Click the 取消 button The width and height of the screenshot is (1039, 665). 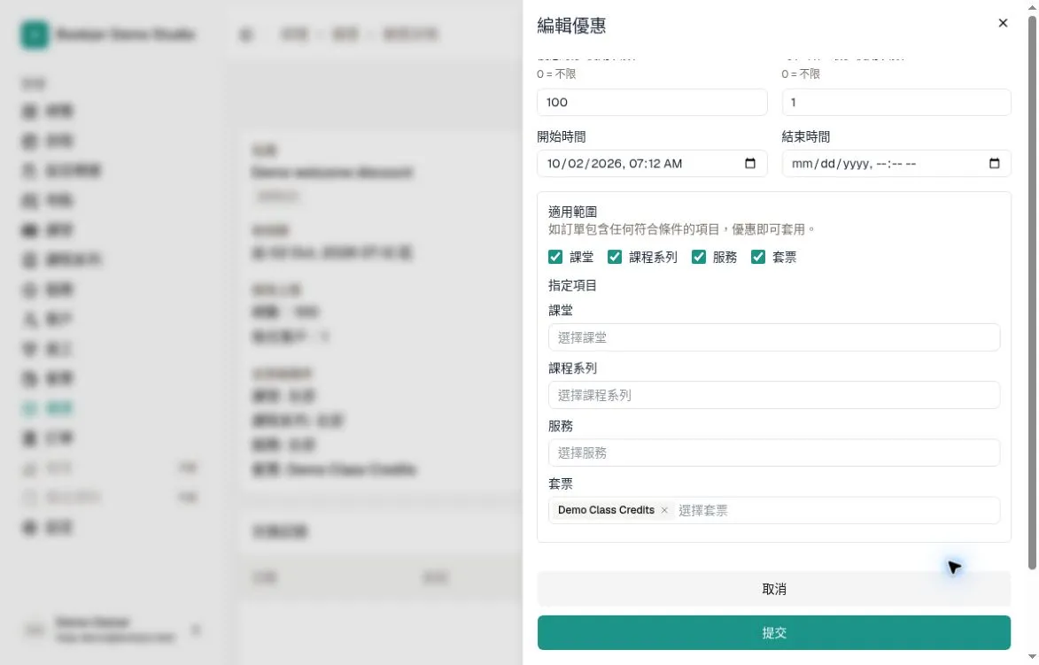click(774, 589)
